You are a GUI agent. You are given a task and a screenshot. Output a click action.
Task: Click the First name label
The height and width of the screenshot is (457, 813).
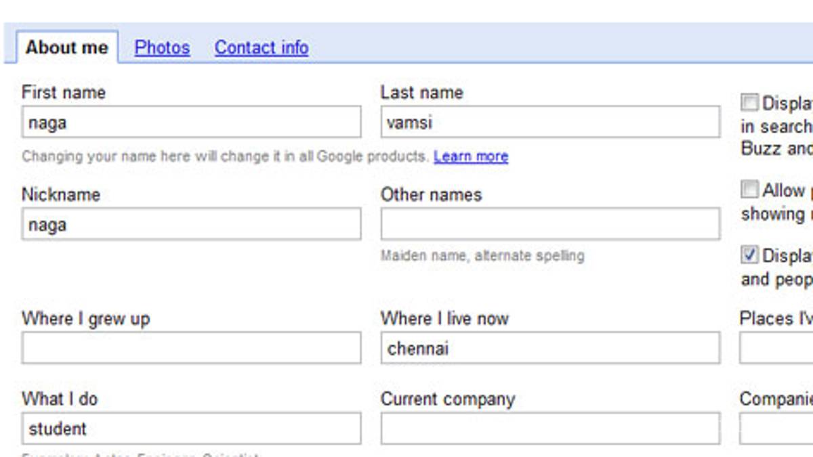(x=64, y=93)
